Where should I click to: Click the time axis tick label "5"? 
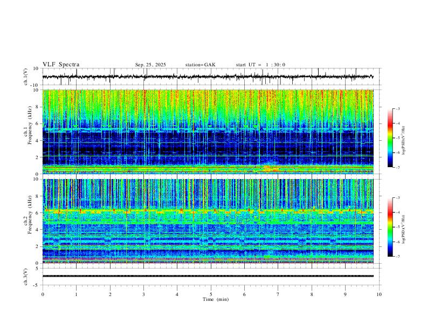click(x=211, y=294)
